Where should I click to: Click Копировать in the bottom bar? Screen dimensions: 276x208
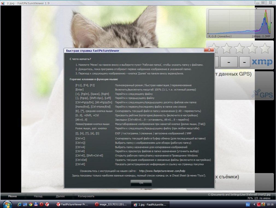86,196
